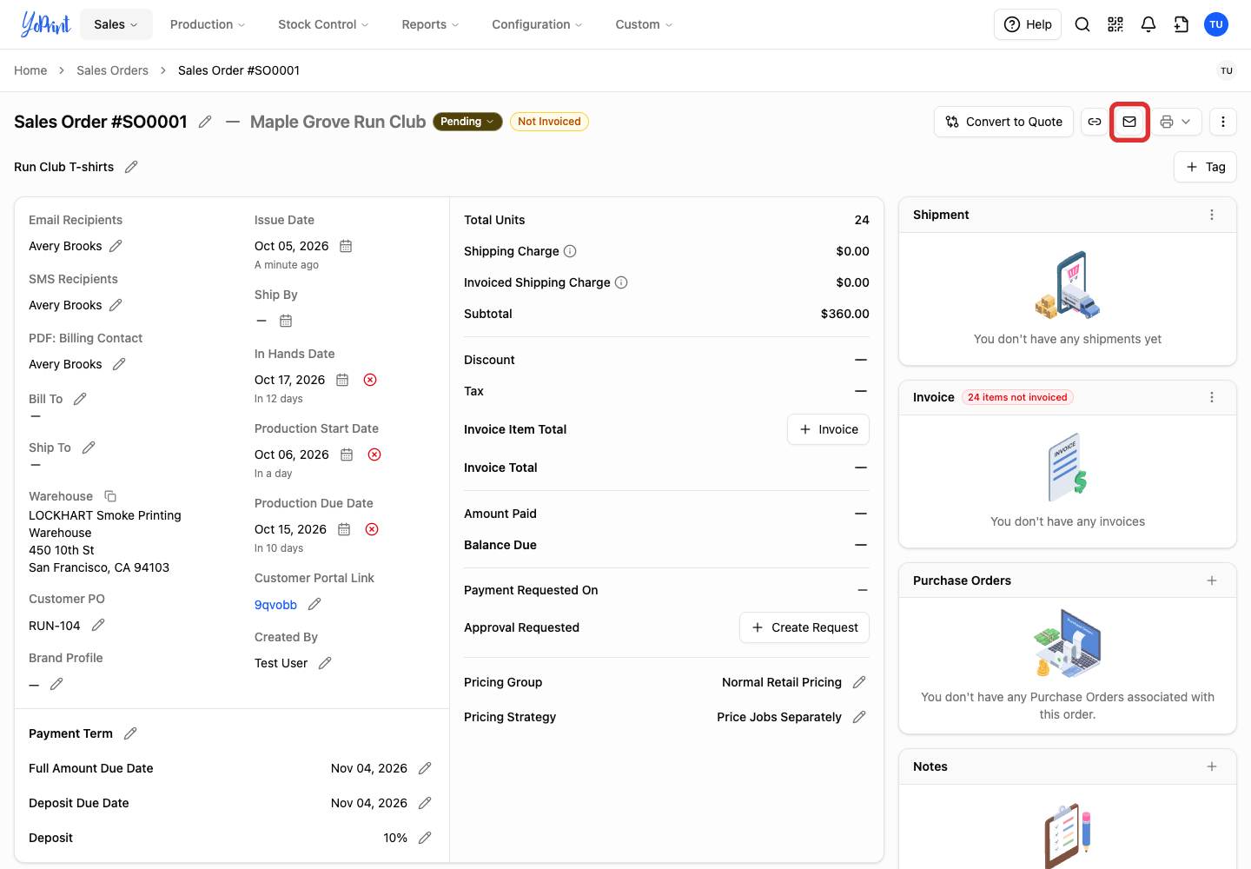
Task: Edit the Payment Term
Action: click(130, 733)
